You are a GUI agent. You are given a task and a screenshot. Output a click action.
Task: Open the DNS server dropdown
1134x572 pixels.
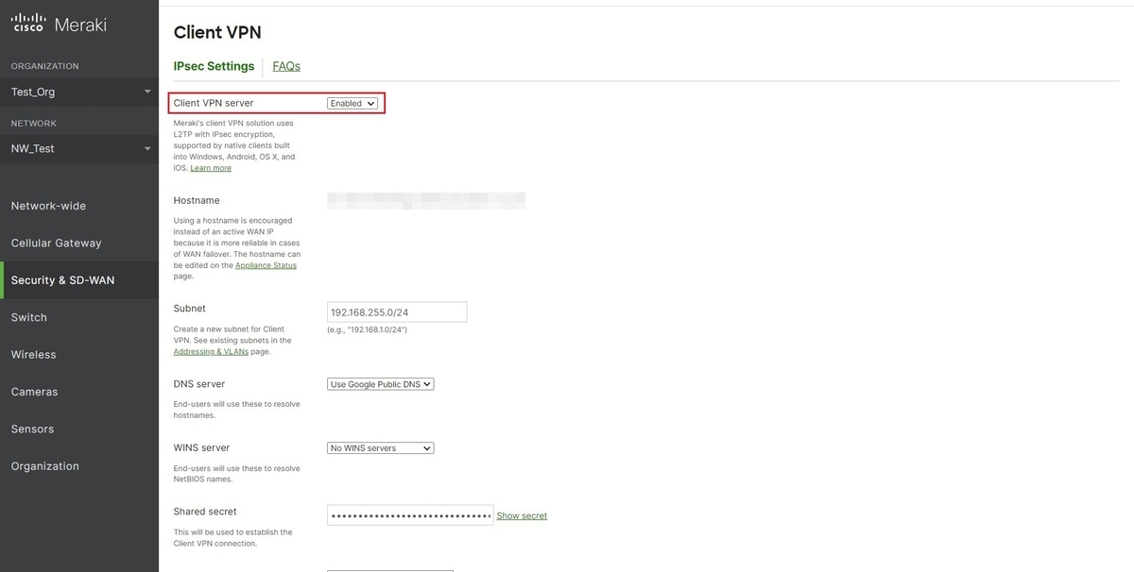tap(380, 383)
